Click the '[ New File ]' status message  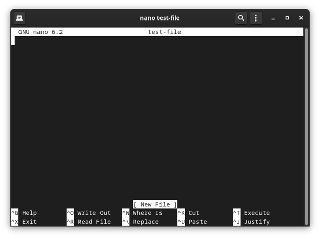(155, 204)
